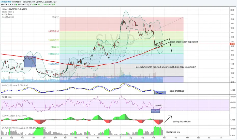Select the 'macd crossover' annotation text
This screenshot has width=237, height=140.
click(x=177, y=91)
